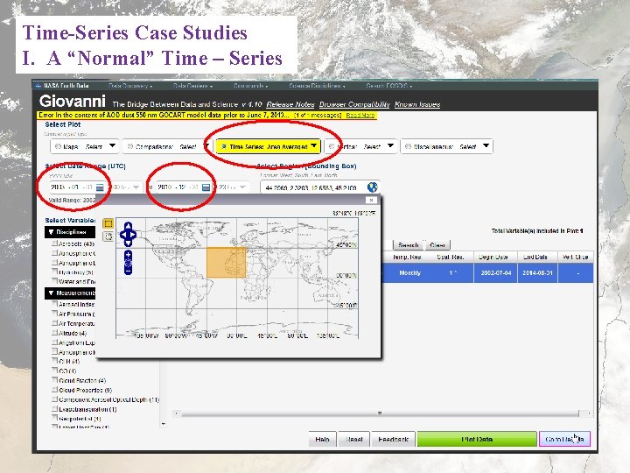Click the Clear button
Image resolution: width=630 pixels, height=473 pixels.
pos(437,245)
